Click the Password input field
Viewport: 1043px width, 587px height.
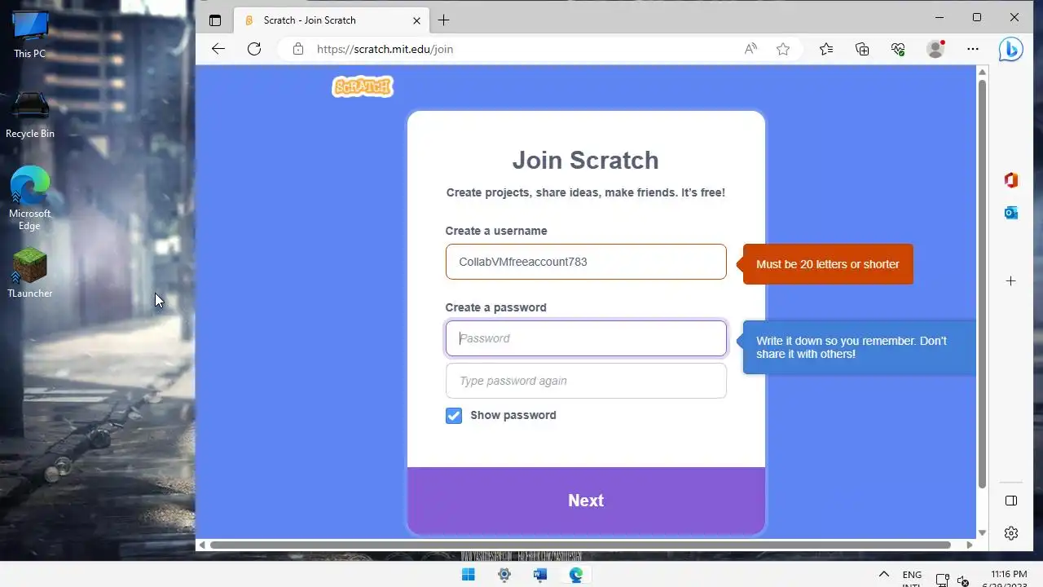click(x=586, y=338)
